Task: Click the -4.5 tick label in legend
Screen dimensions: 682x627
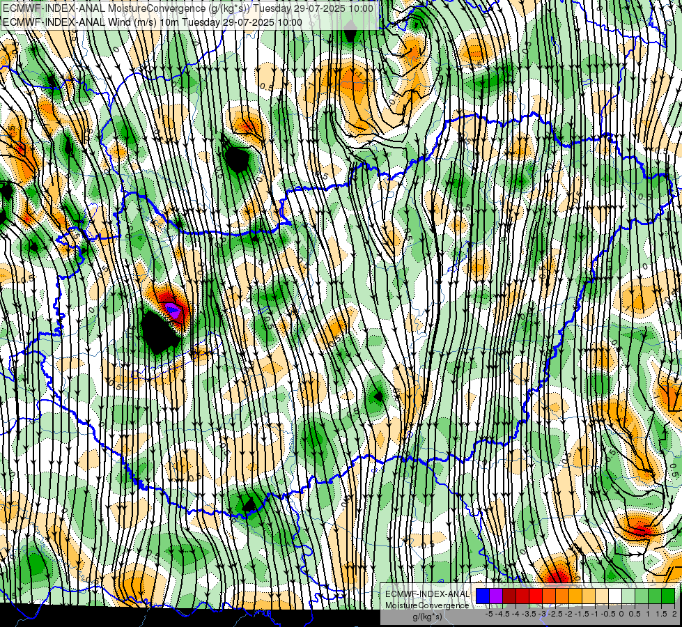Action: tap(502, 614)
